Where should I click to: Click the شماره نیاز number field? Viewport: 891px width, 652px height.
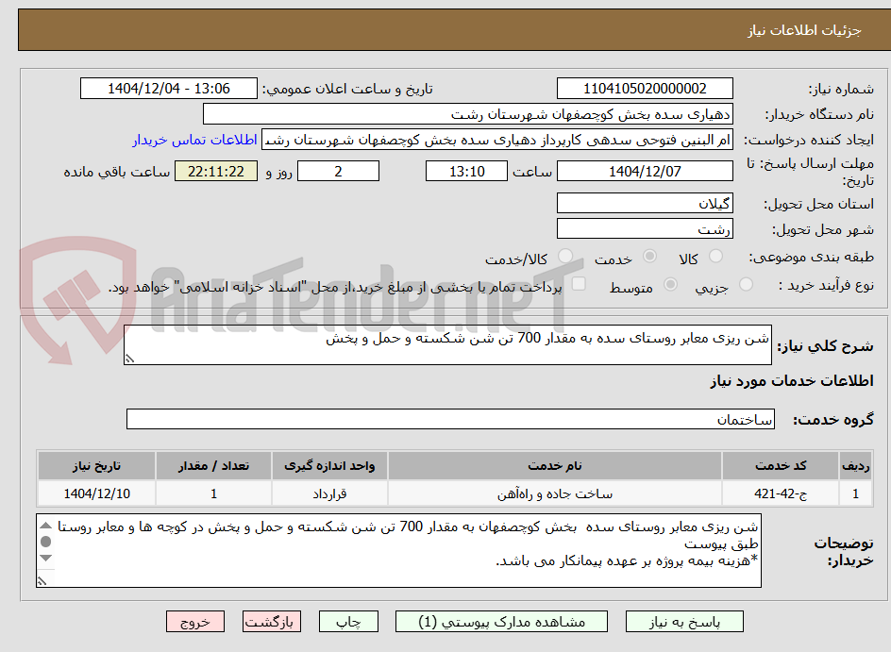[645, 89]
